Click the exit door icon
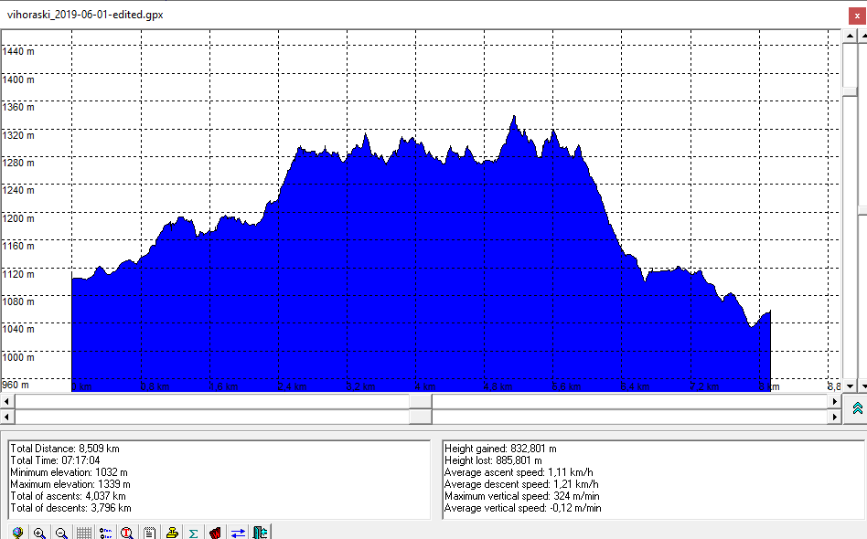Screen dimensions: 867x539 coord(261,533)
